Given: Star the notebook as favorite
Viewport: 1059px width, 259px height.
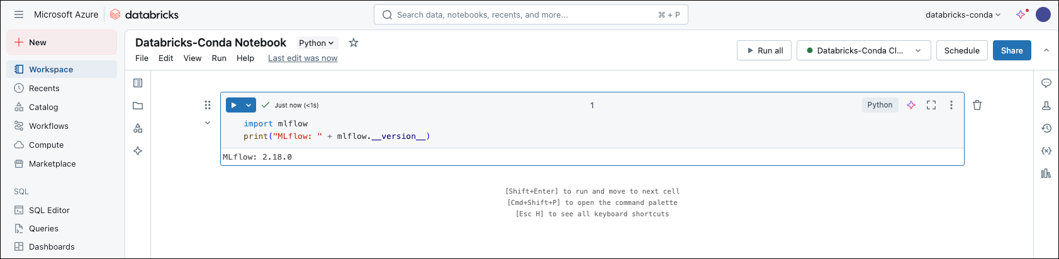Looking at the screenshot, I should pos(354,43).
